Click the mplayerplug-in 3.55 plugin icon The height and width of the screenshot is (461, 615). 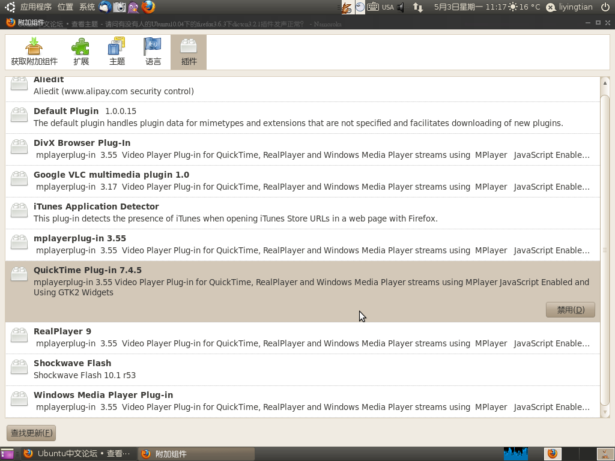[x=19, y=242]
